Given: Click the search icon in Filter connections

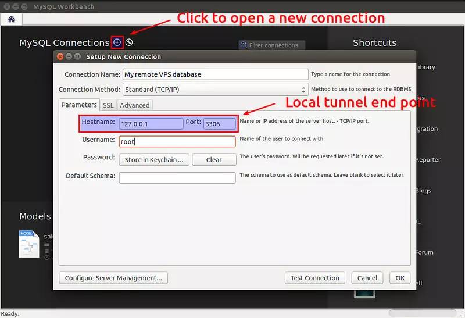Looking at the screenshot, I should 244,45.
